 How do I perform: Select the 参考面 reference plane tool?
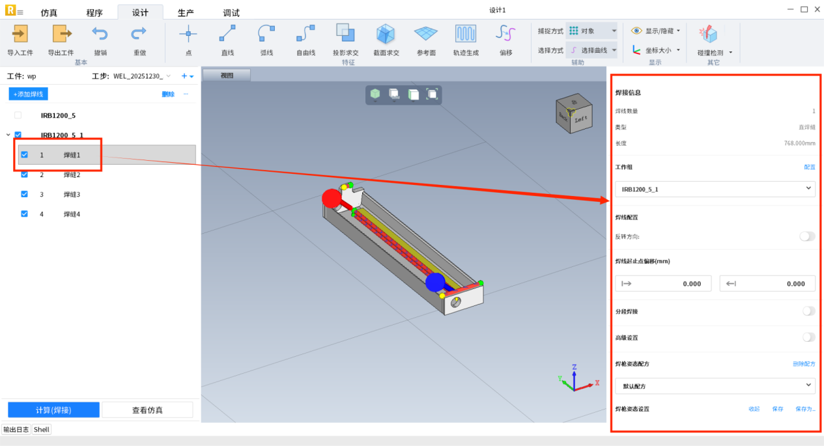(426, 34)
